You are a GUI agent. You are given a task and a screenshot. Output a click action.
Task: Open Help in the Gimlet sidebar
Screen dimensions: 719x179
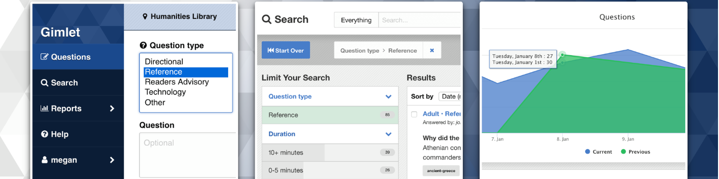[x=78, y=134]
